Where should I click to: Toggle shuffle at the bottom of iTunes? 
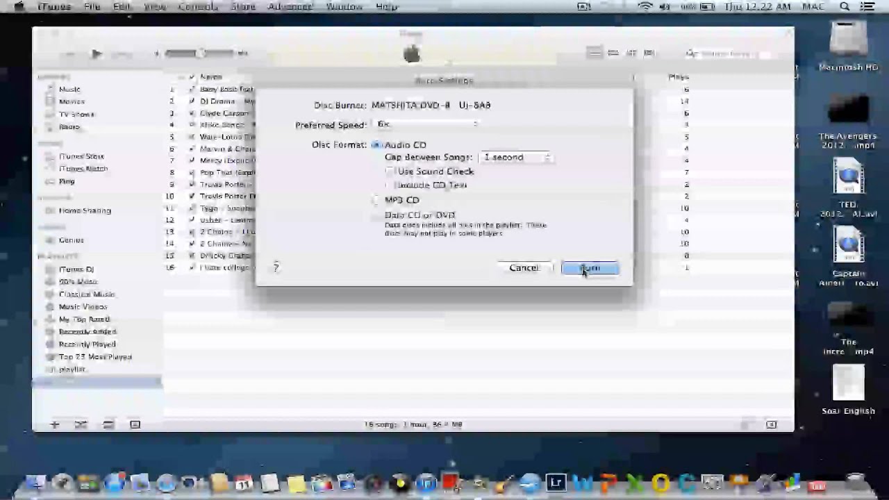coord(81,424)
